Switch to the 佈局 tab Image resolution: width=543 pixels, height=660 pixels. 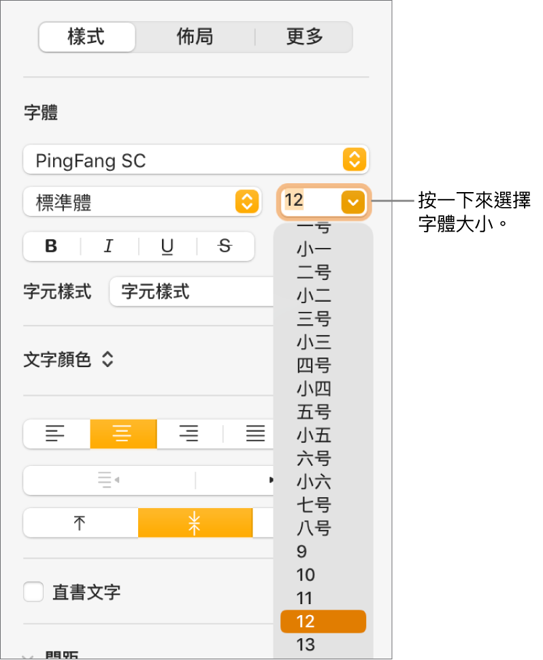[195, 37]
